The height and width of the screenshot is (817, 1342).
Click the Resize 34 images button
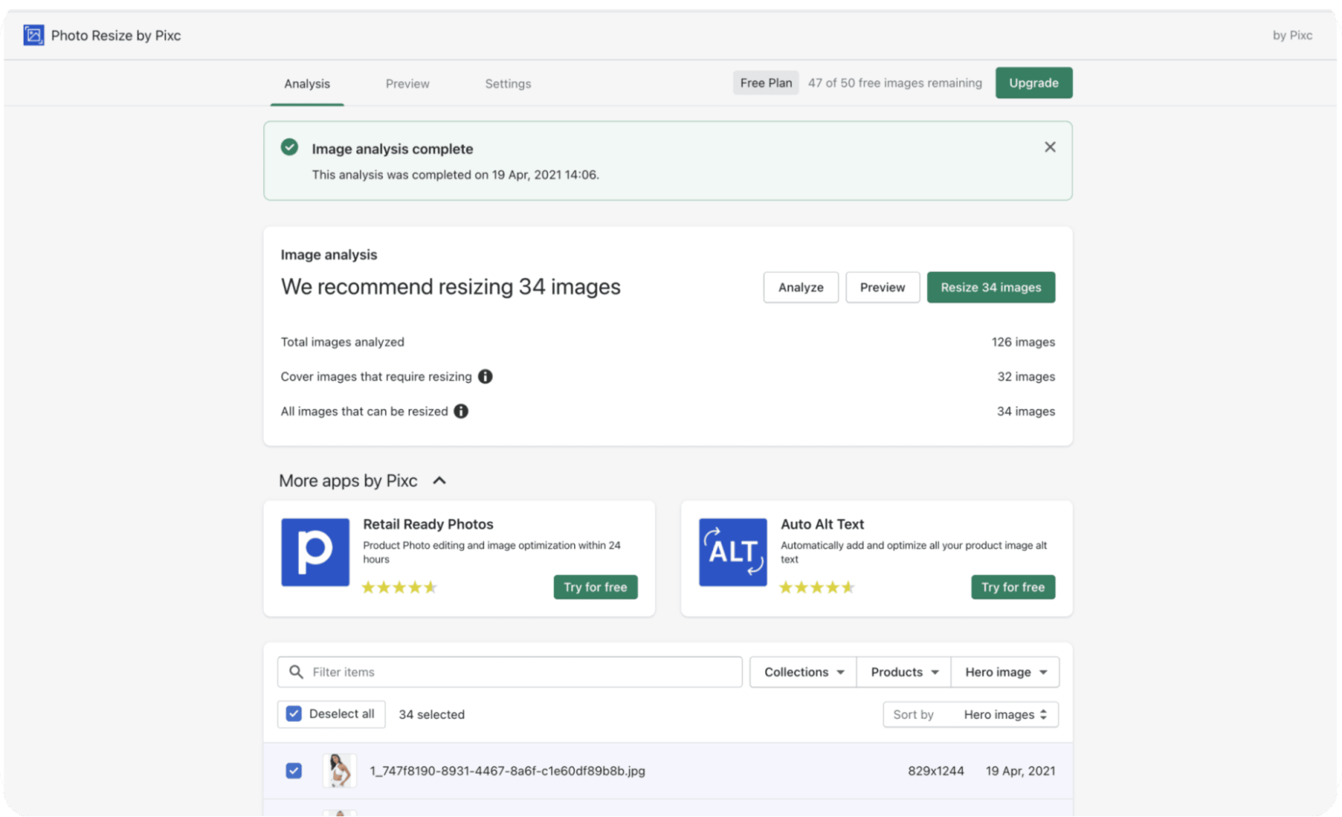point(991,287)
